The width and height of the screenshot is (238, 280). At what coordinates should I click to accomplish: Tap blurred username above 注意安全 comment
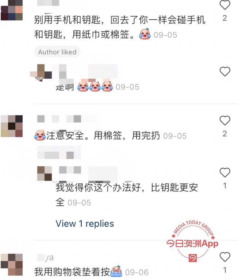[66, 119]
